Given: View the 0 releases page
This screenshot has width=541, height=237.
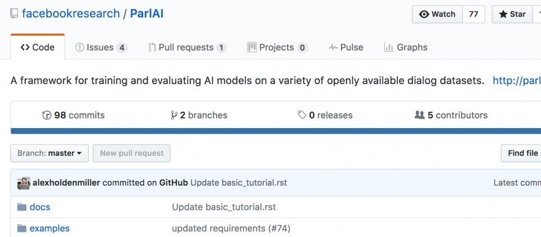Looking at the screenshot, I should click(x=325, y=115).
